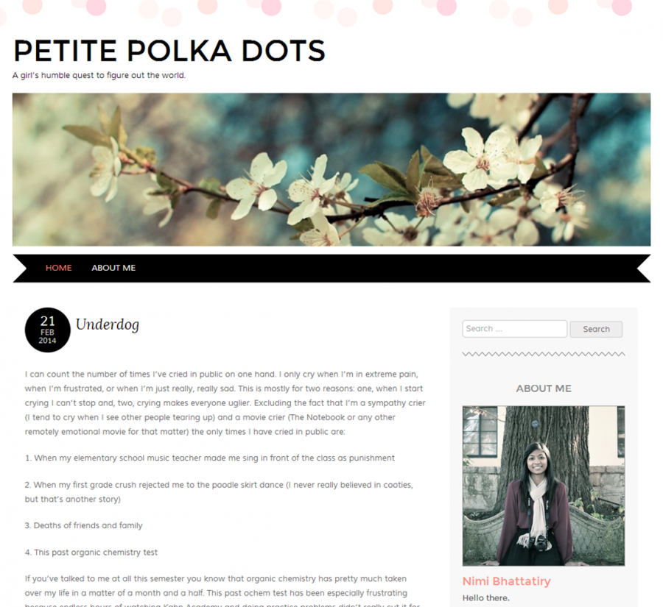
Task: Click the cherry blossom header banner image
Action: click(331, 169)
